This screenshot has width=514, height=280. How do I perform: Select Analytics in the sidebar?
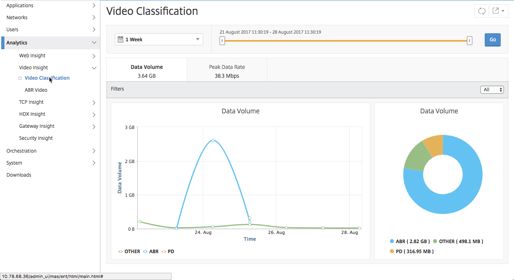point(17,43)
